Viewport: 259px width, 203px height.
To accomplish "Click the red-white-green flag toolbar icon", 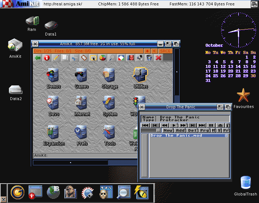I will (121, 58).
